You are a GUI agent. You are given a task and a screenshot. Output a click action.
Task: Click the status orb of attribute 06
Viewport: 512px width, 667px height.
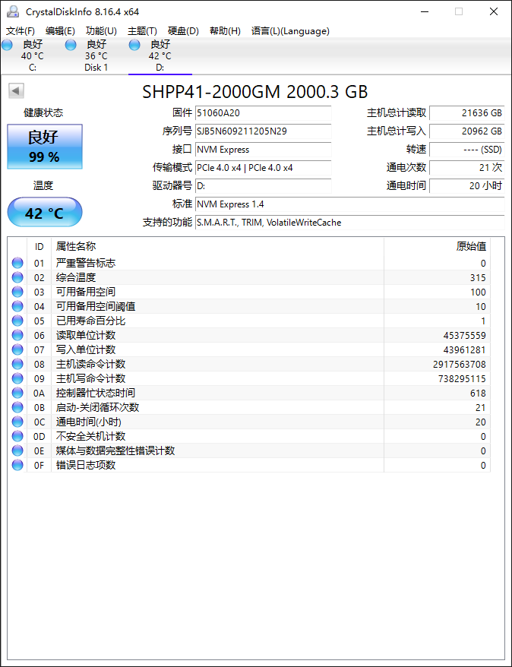click(x=17, y=336)
